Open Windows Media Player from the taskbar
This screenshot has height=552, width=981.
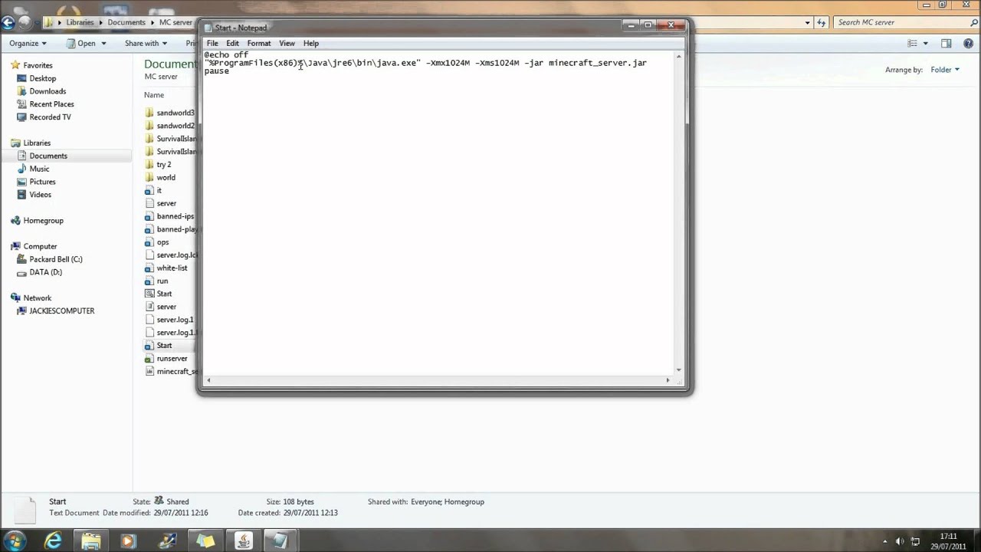[127, 540]
